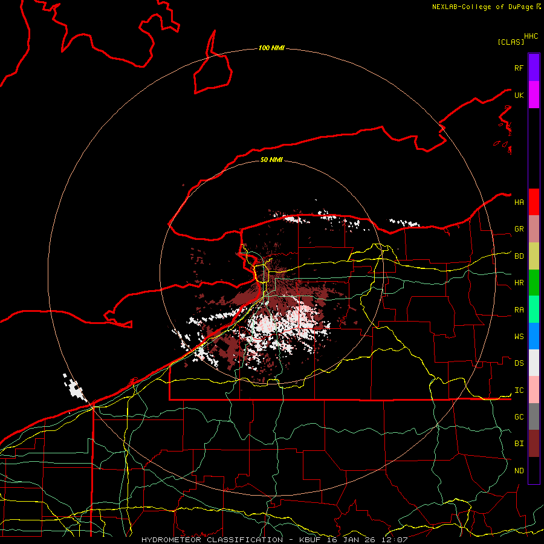544x544 pixels.
Task: Select the GR legend color block
Action: click(534, 229)
